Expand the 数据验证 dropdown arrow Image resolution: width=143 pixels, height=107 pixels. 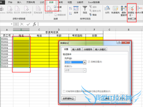(x=132, y=15)
